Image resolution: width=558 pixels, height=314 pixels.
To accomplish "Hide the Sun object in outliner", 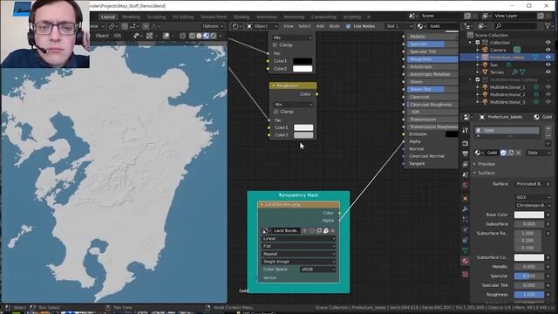I will [x=548, y=65].
